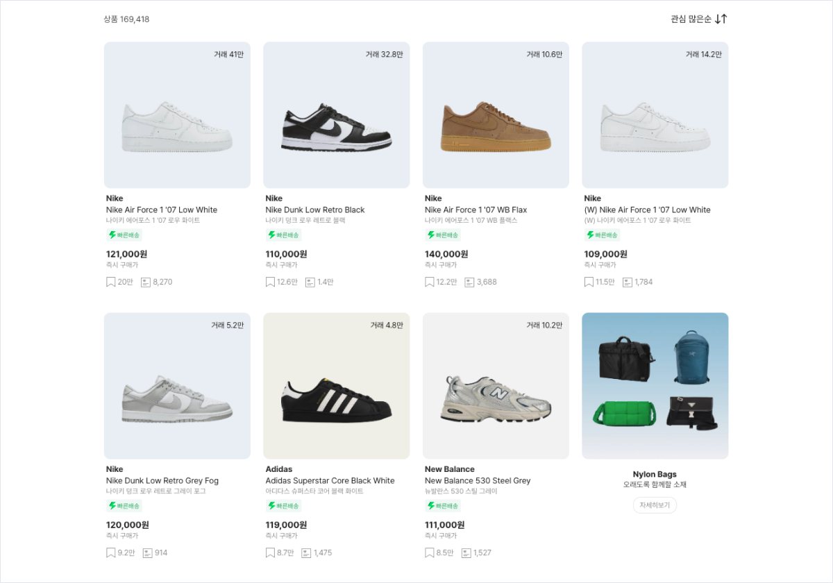Image resolution: width=833 pixels, height=583 pixels.
Task: Click bookmark icon on Nike Dunk Low Retro Black
Action: coord(270,282)
